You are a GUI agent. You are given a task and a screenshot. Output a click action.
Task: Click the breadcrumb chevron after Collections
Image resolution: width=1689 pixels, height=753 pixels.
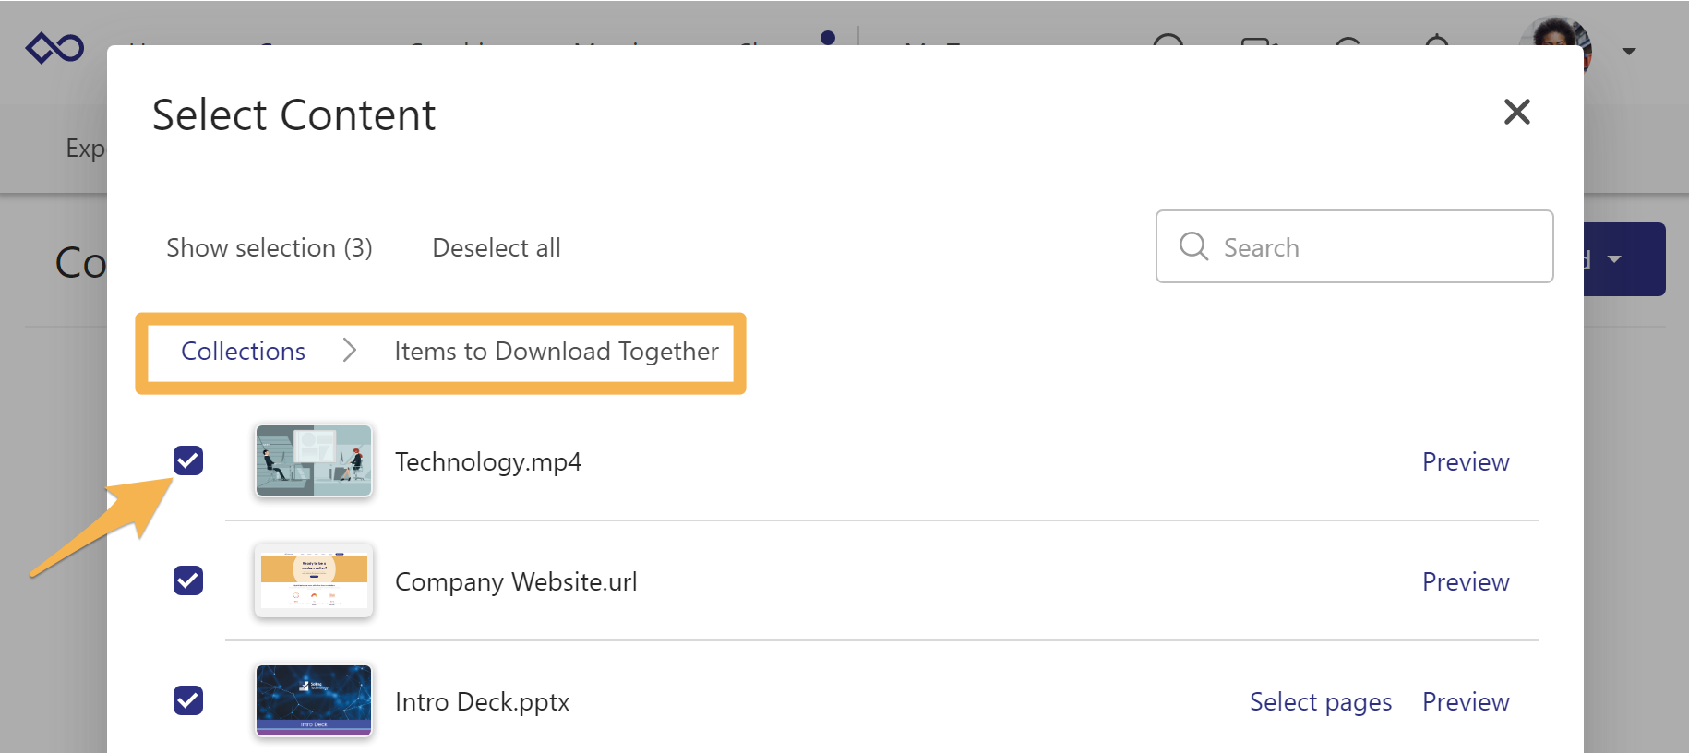[x=350, y=351]
